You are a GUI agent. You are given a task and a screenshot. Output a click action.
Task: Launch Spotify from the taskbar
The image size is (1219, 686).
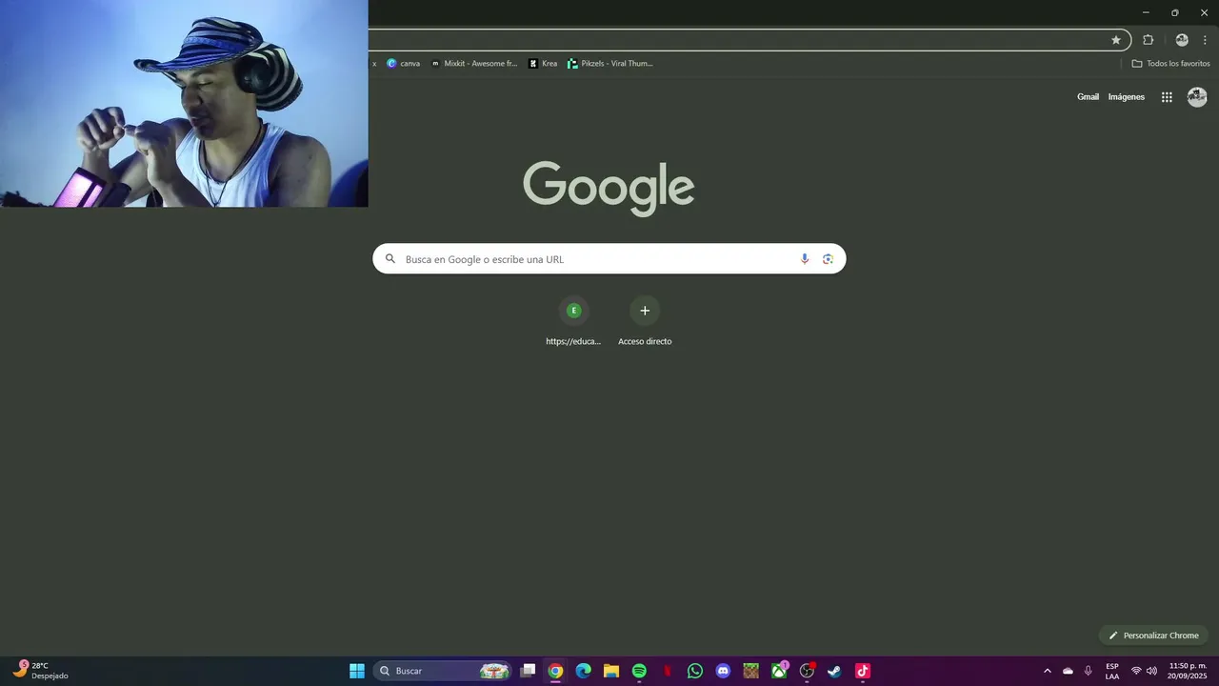click(639, 671)
